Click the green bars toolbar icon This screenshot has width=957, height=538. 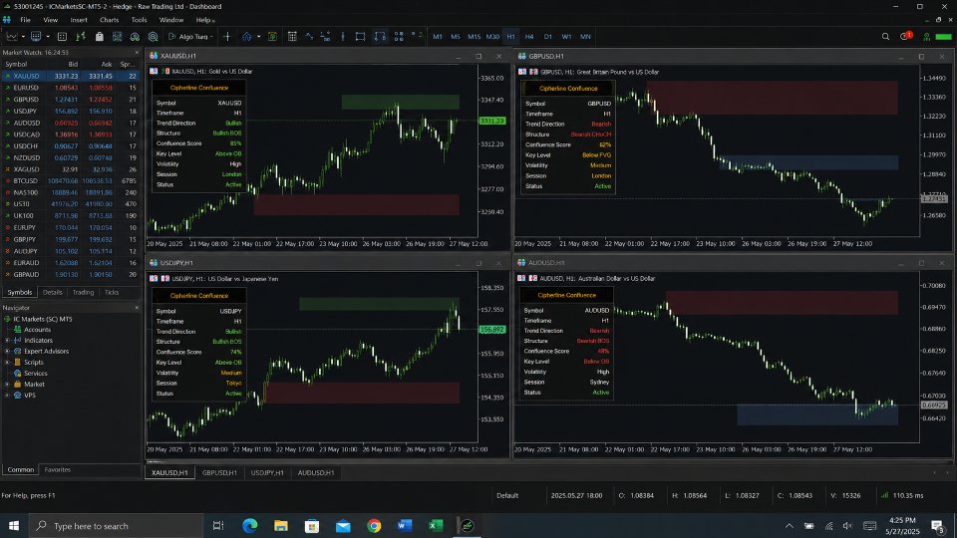pyautogui.click(x=81, y=37)
